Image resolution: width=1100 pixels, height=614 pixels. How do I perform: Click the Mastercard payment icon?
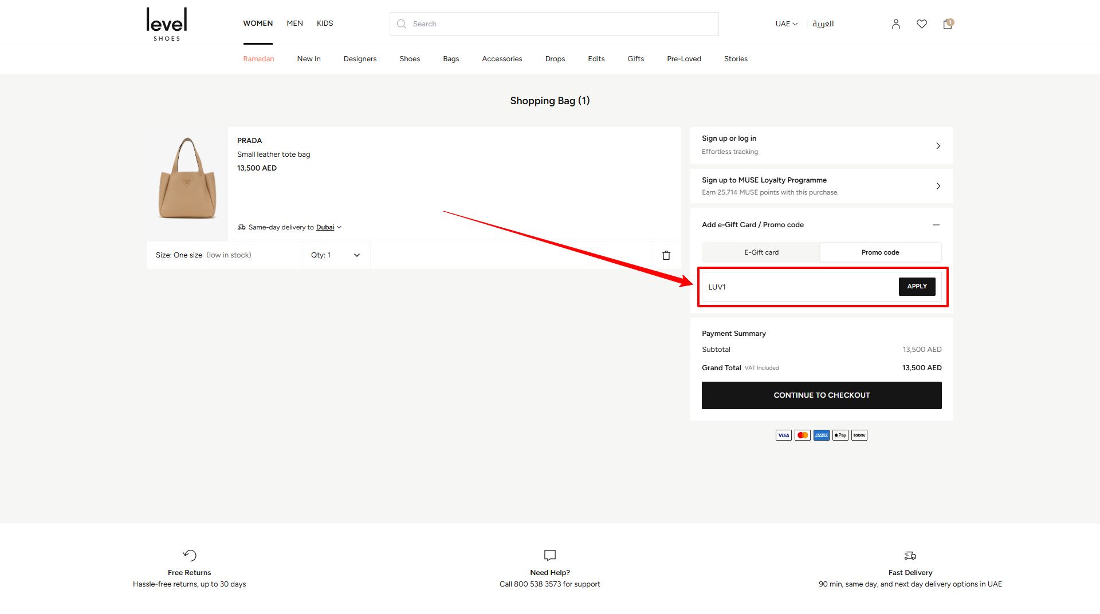[x=803, y=435]
